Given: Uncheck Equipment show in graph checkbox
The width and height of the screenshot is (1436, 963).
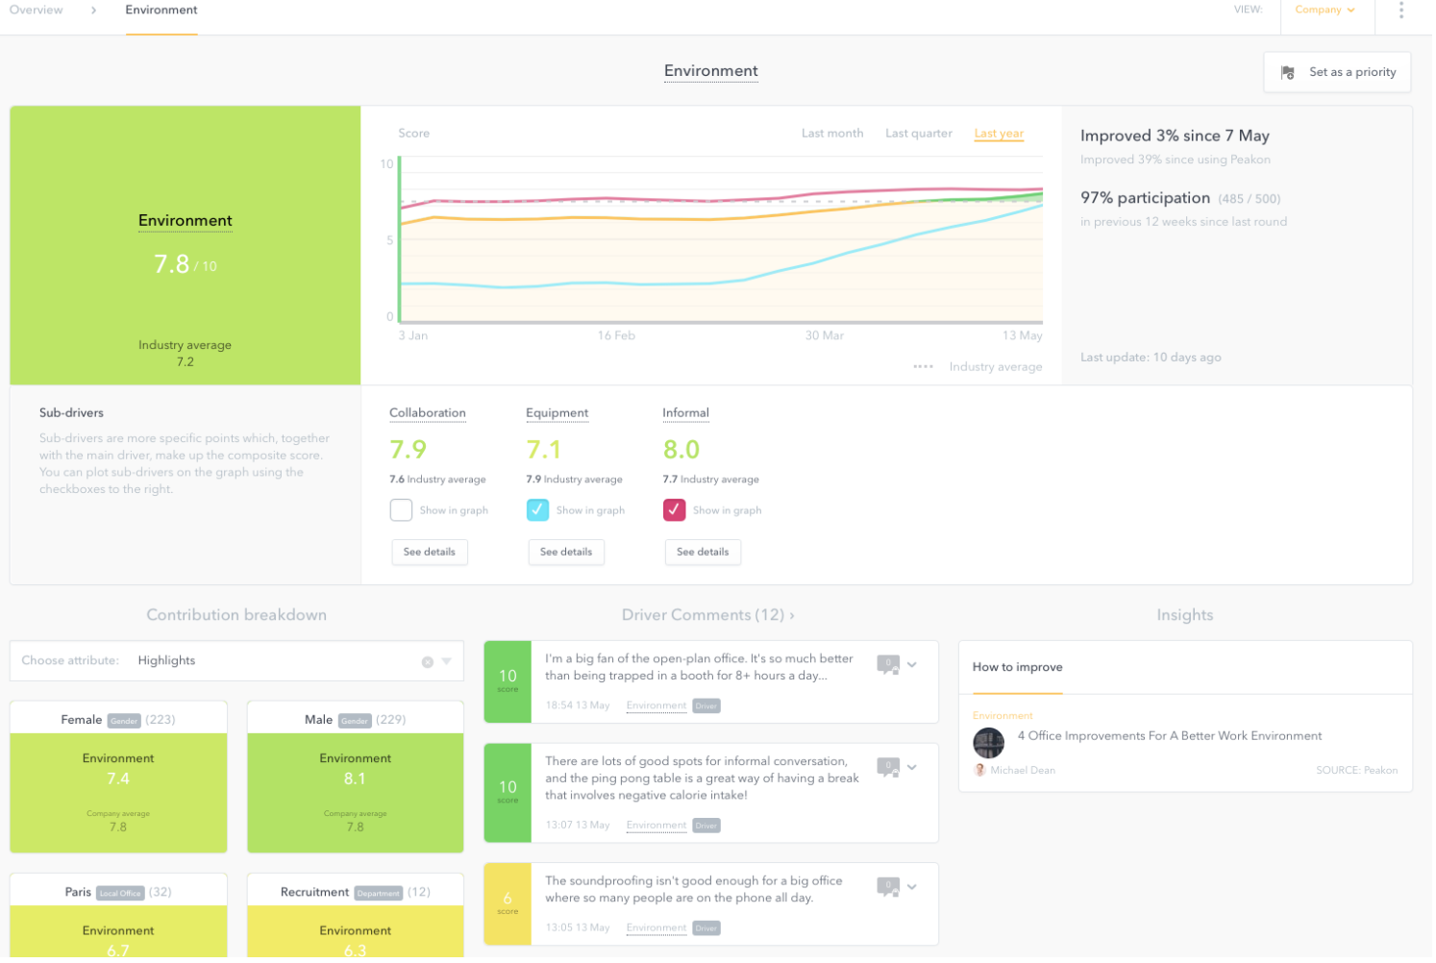Looking at the screenshot, I should click(x=539, y=512).
